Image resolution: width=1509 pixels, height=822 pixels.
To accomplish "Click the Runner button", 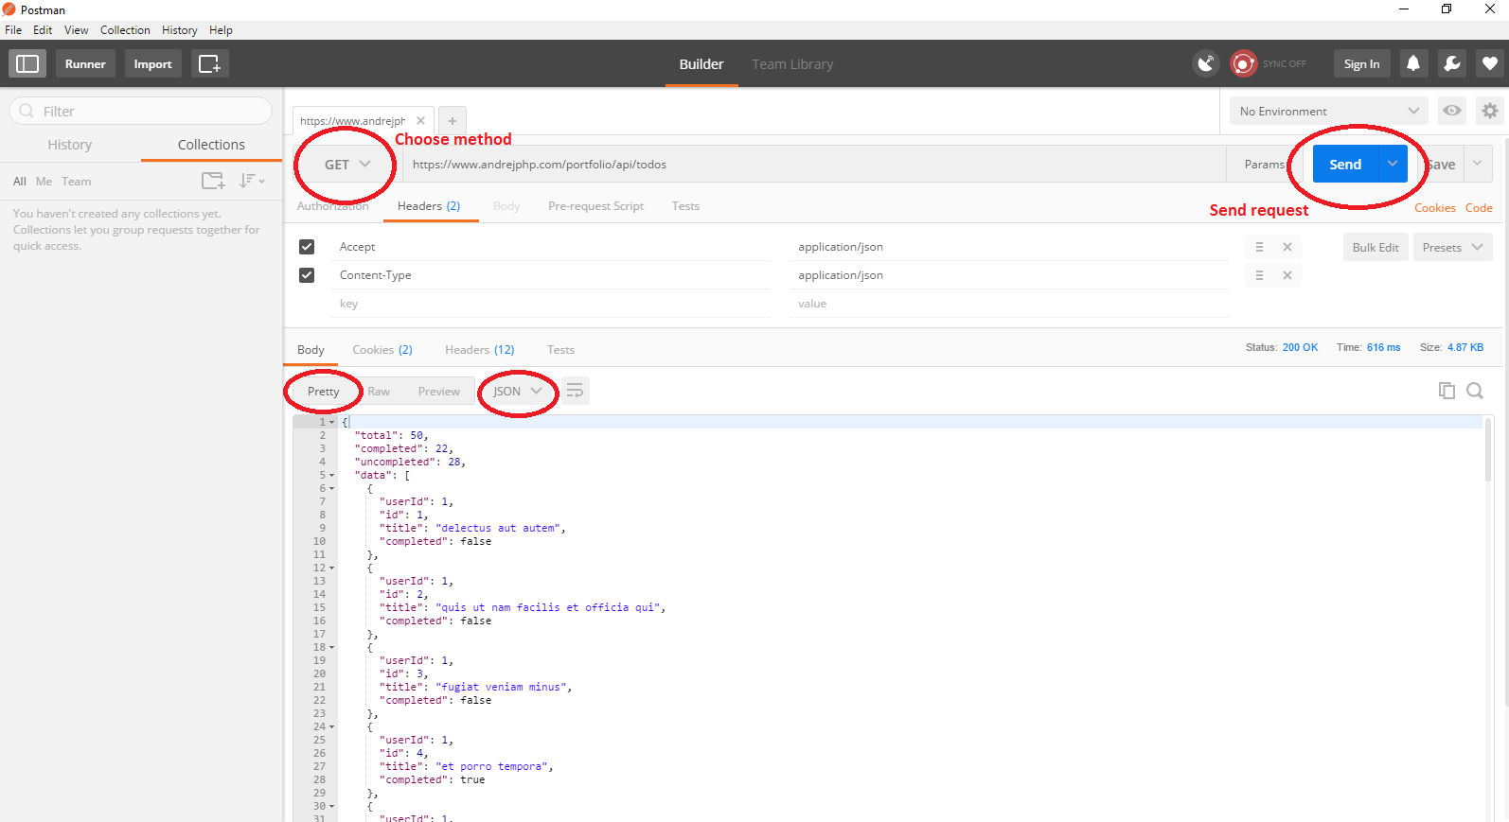I will pos(85,63).
